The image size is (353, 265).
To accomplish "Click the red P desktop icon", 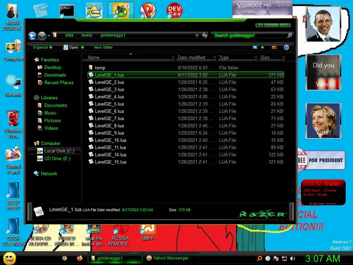I will click(148, 10).
